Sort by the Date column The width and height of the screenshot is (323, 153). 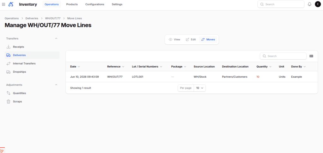(75, 67)
